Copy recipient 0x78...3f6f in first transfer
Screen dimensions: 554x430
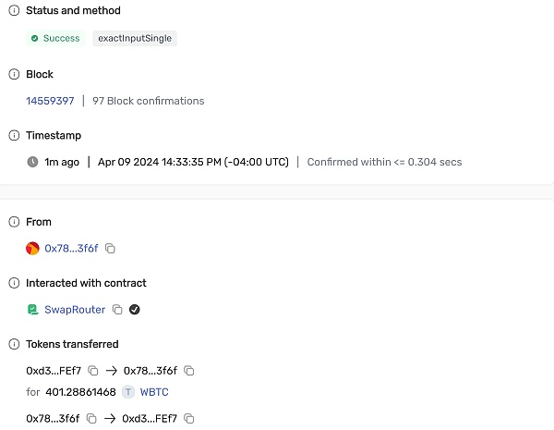click(189, 371)
